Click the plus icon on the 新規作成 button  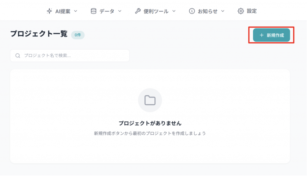click(x=261, y=35)
